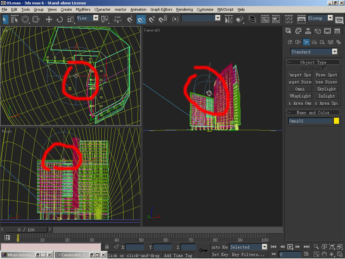Open the Standard light type dropdown
Screen dimensions: 345x259
tap(314, 52)
